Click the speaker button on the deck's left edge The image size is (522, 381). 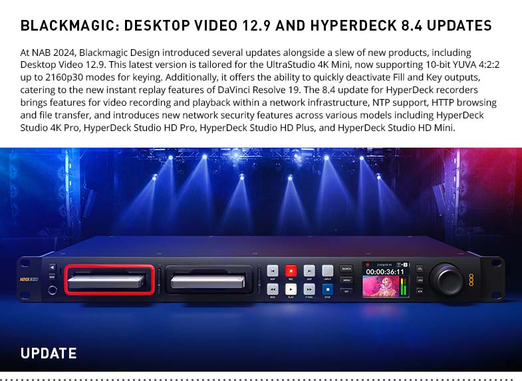point(53,267)
